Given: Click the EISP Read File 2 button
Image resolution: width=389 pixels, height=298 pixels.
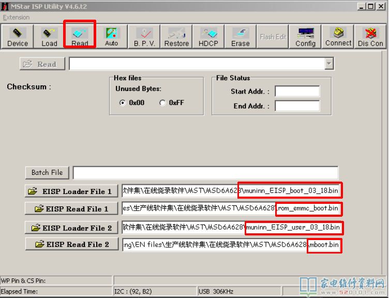Looking at the screenshot, I should pos(71,244).
